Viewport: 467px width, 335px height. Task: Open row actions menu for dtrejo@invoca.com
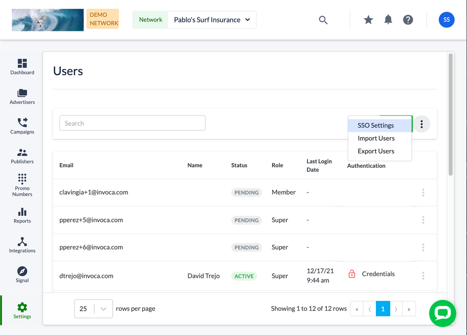click(423, 276)
